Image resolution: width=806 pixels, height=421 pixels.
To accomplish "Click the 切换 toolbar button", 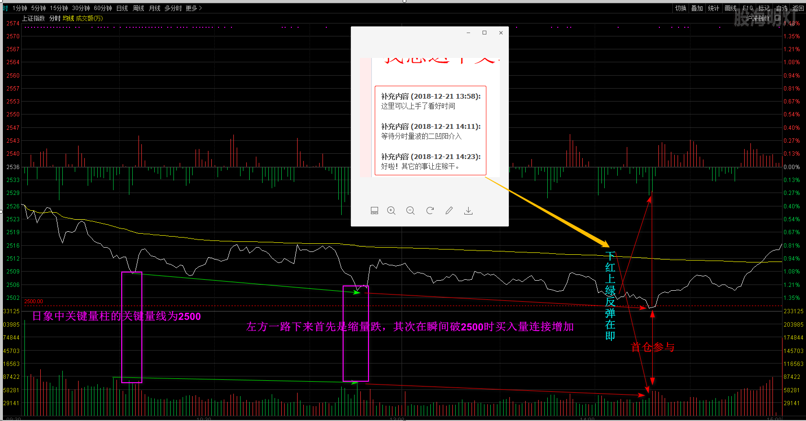I will [x=681, y=8].
